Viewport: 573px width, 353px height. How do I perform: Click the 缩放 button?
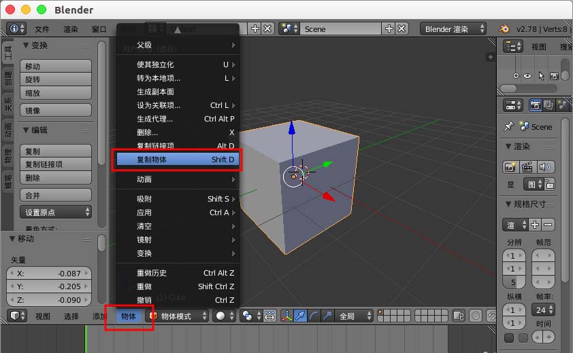[56, 92]
